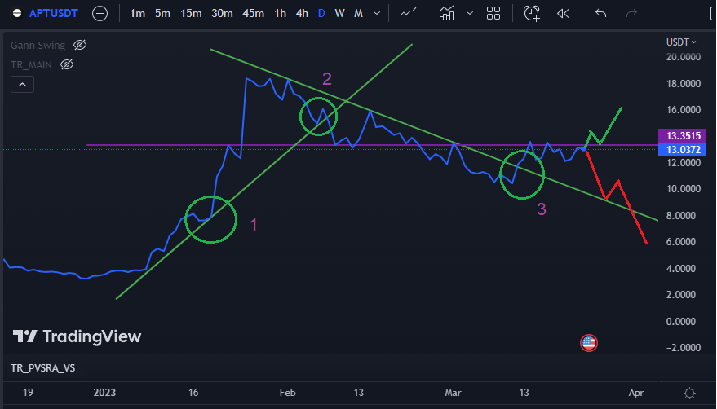Screen dimensions: 717x409
Task: Click the blue 13.0372 current price label
Action: pos(682,149)
